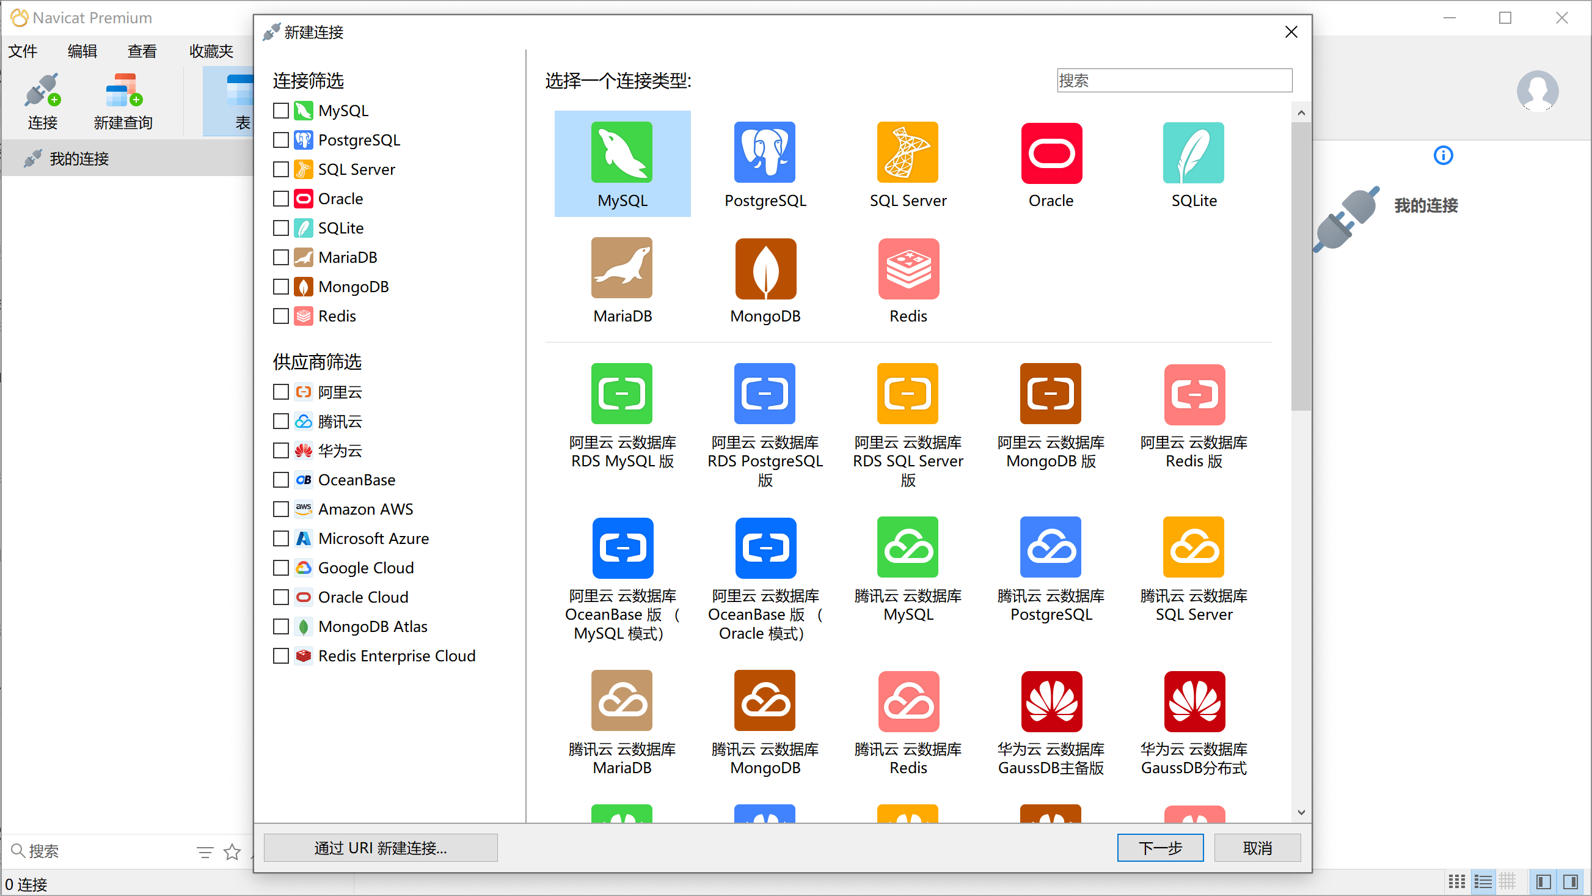Viewport: 1592px width, 896px height.
Task: Click the blue information icon
Action: click(x=1443, y=155)
